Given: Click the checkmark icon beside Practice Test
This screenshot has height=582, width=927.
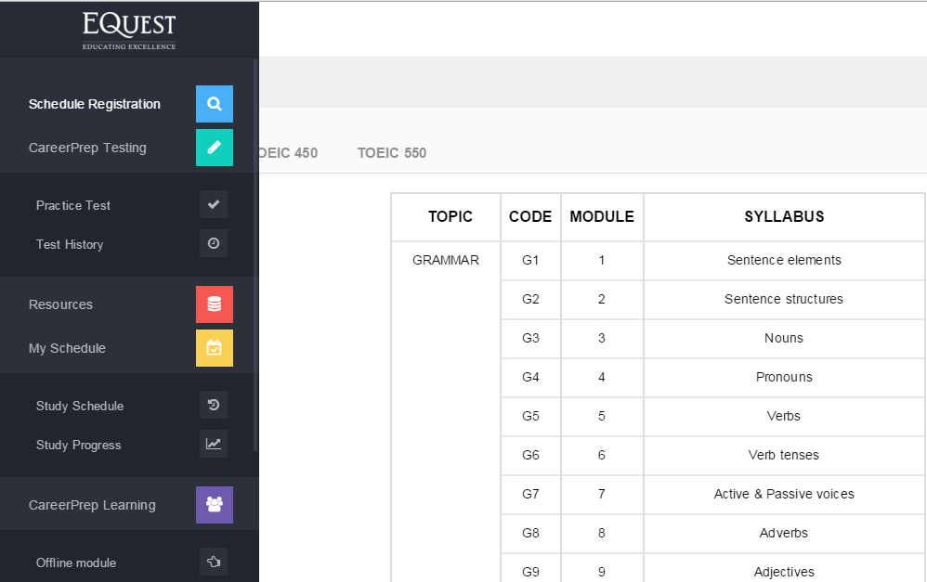Looking at the screenshot, I should click(214, 204).
